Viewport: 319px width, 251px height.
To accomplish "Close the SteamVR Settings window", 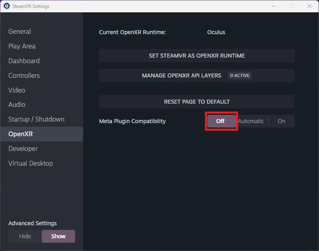I will tap(309, 6).
